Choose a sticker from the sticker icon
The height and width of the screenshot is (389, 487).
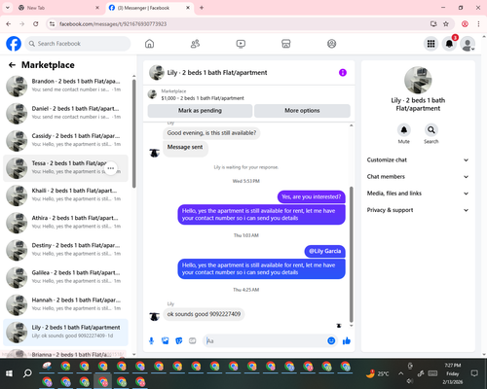tap(179, 340)
